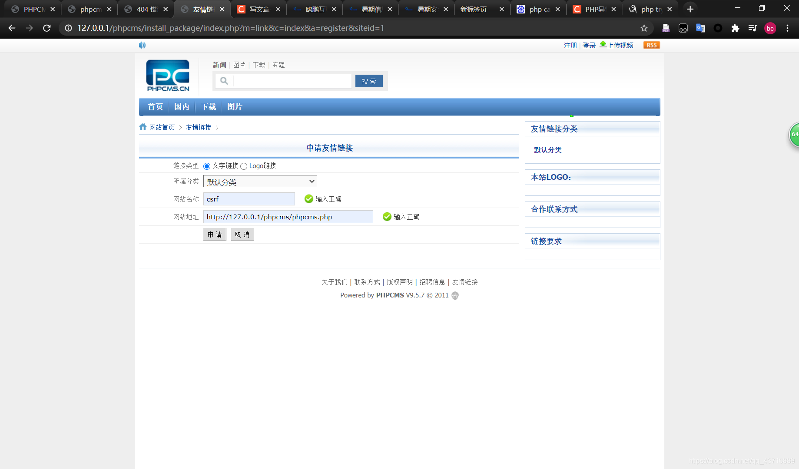Click the shield icon beside 2011
This screenshot has width=799, height=469.
pyautogui.click(x=455, y=296)
